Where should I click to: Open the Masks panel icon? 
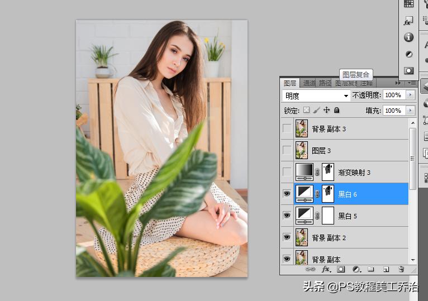[x=408, y=71]
